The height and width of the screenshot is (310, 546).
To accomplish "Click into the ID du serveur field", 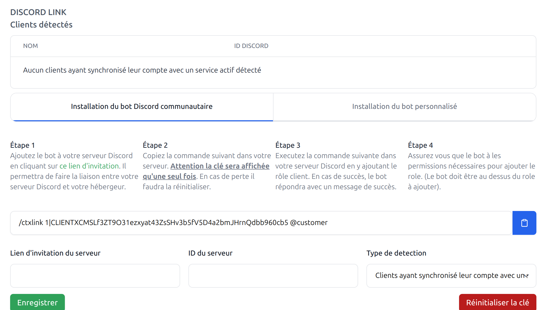I will tap(273, 276).
